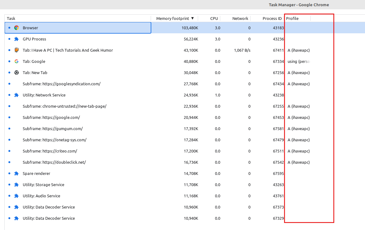The width and height of the screenshot is (365, 230).
Task: Select 'Tab: I Have A PC' task name
Action: point(68,50)
